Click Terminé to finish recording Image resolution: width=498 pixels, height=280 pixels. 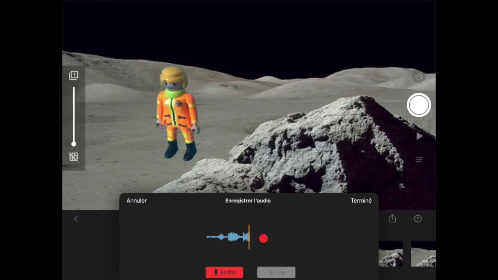[361, 201]
